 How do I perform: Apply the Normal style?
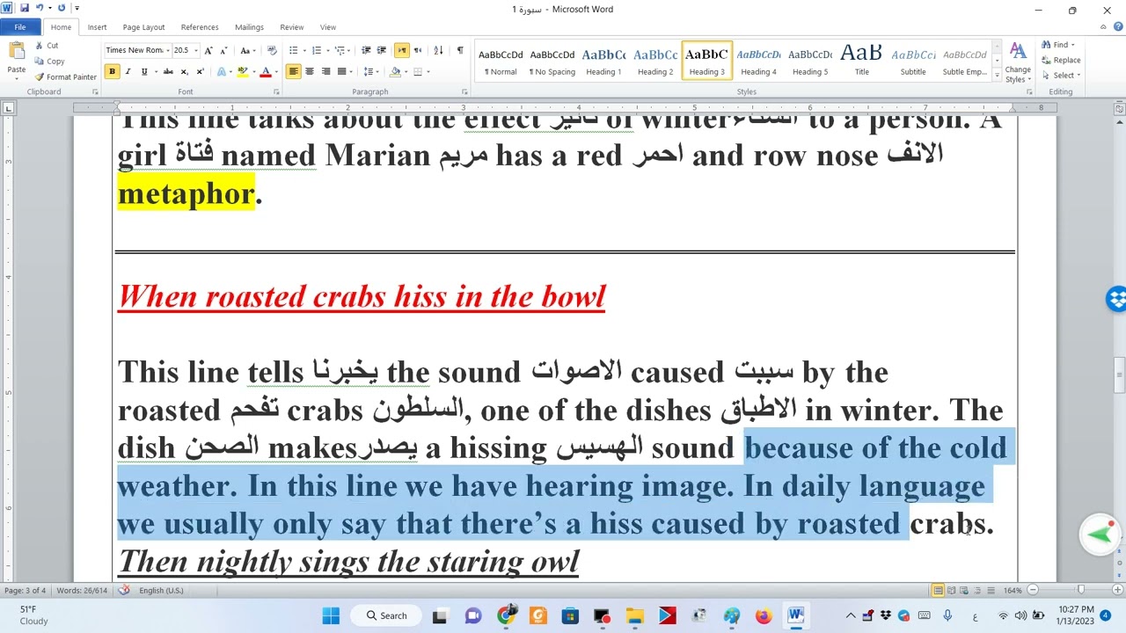[501, 61]
